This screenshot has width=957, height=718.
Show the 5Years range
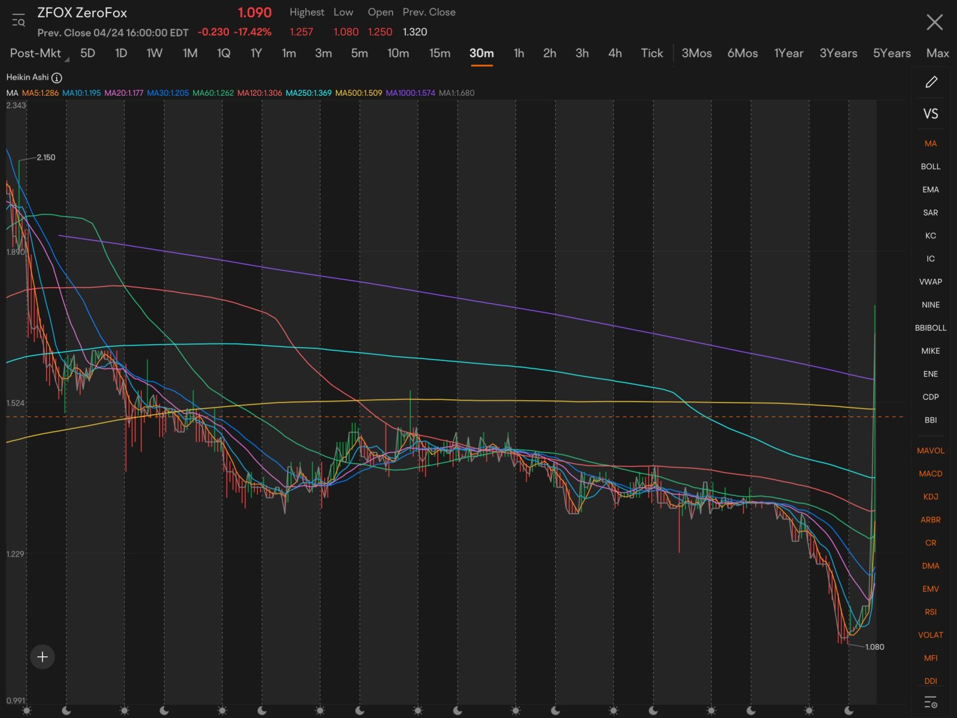pos(892,53)
